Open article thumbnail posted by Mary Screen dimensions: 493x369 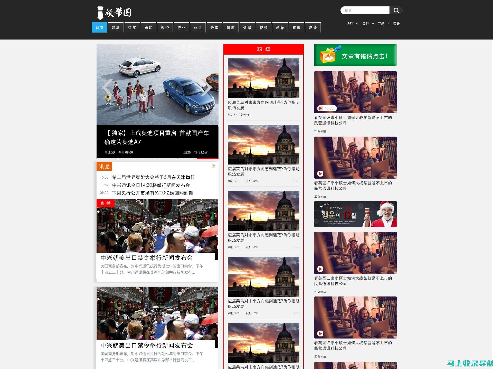click(x=263, y=78)
